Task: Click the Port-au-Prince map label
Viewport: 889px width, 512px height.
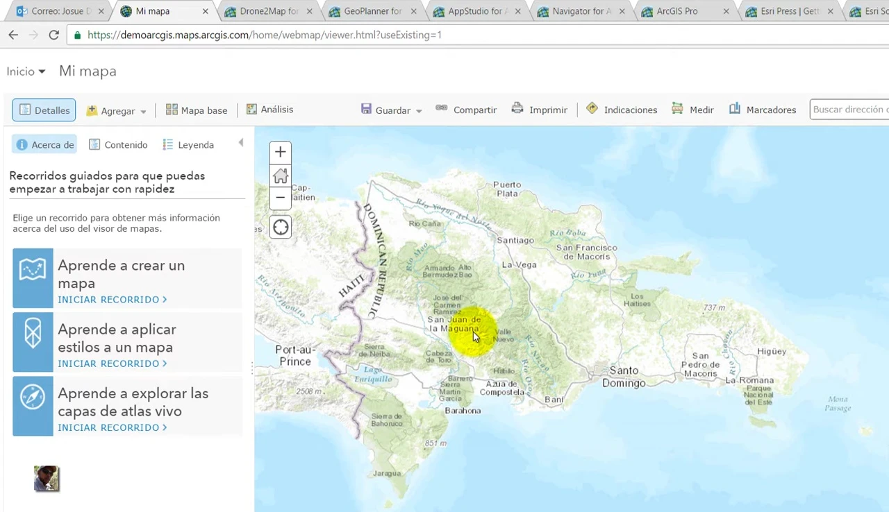Action: pyautogui.click(x=295, y=356)
